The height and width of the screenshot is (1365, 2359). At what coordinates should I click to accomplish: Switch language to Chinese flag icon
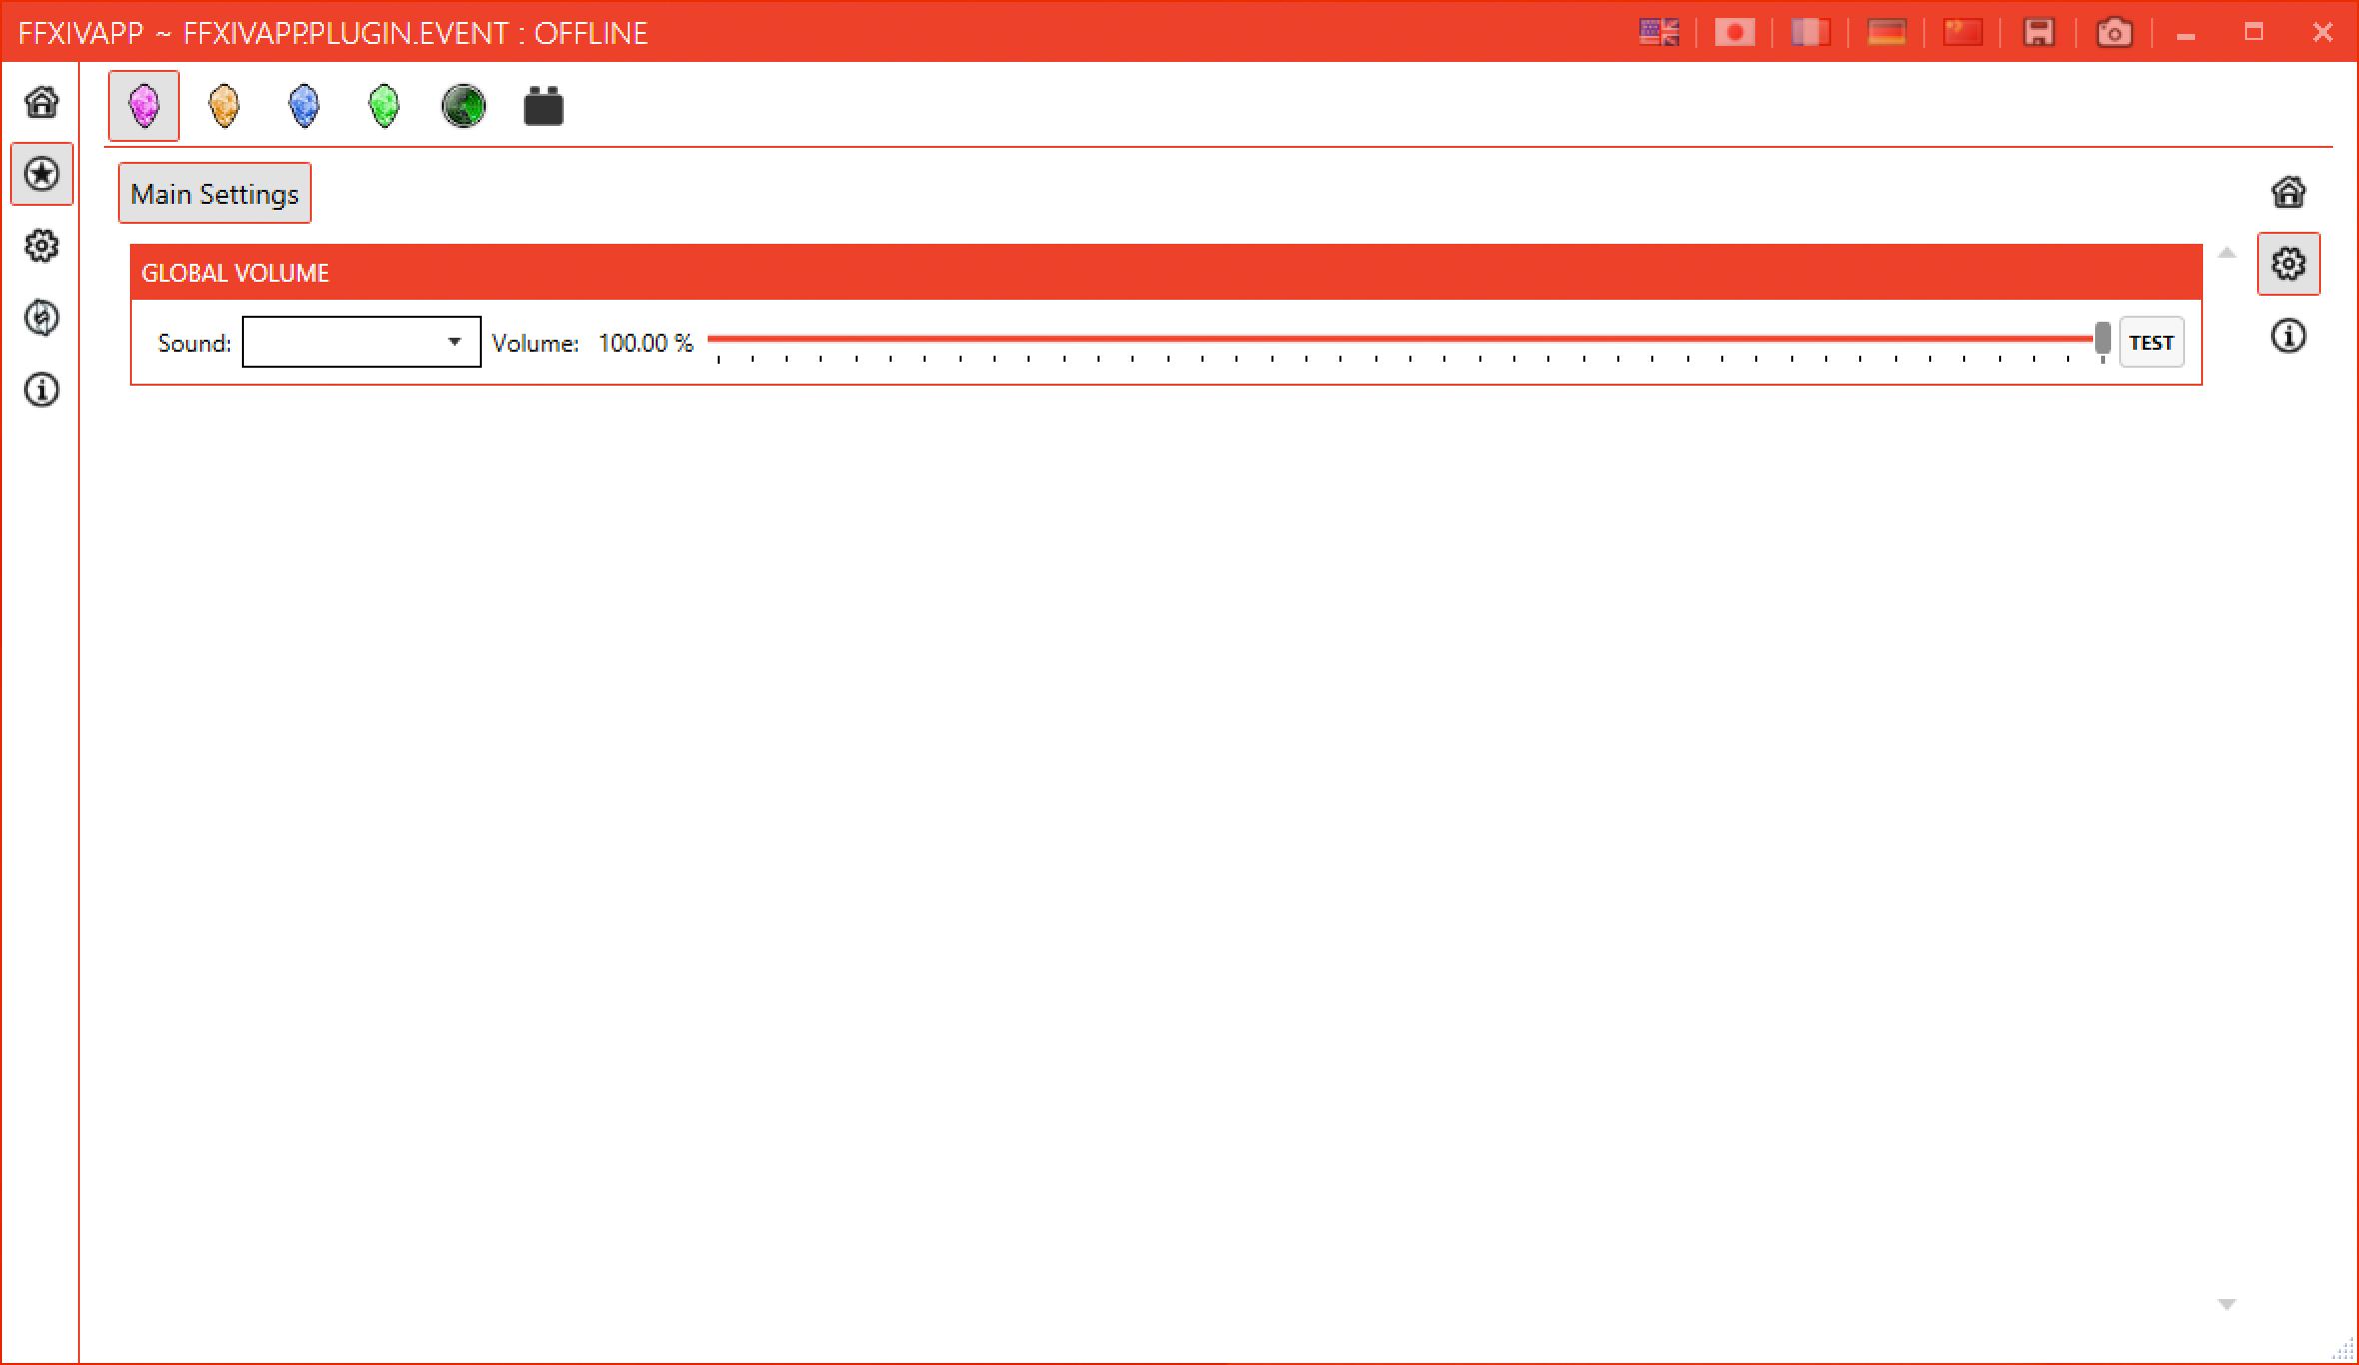tap(1962, 33)
